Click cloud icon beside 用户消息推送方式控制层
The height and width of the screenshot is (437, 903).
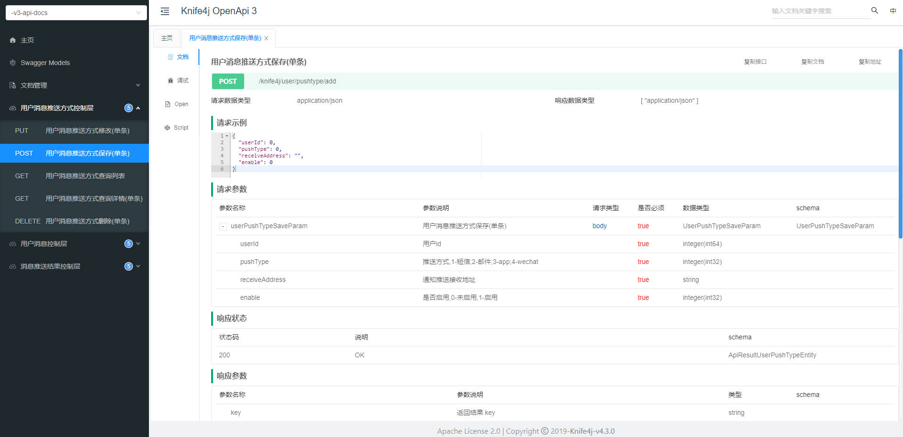(x=13, y=108)
